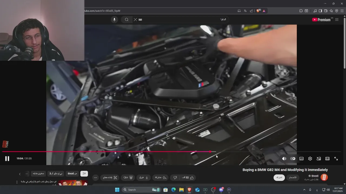Click the video timestamp 19:04 / 31:05
The image size is (346, 194).
pos(24,158)
